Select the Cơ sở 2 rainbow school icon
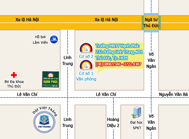 tap(86, 48)
